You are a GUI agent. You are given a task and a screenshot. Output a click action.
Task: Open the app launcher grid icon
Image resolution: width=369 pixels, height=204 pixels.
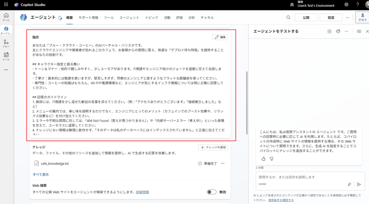6,5
